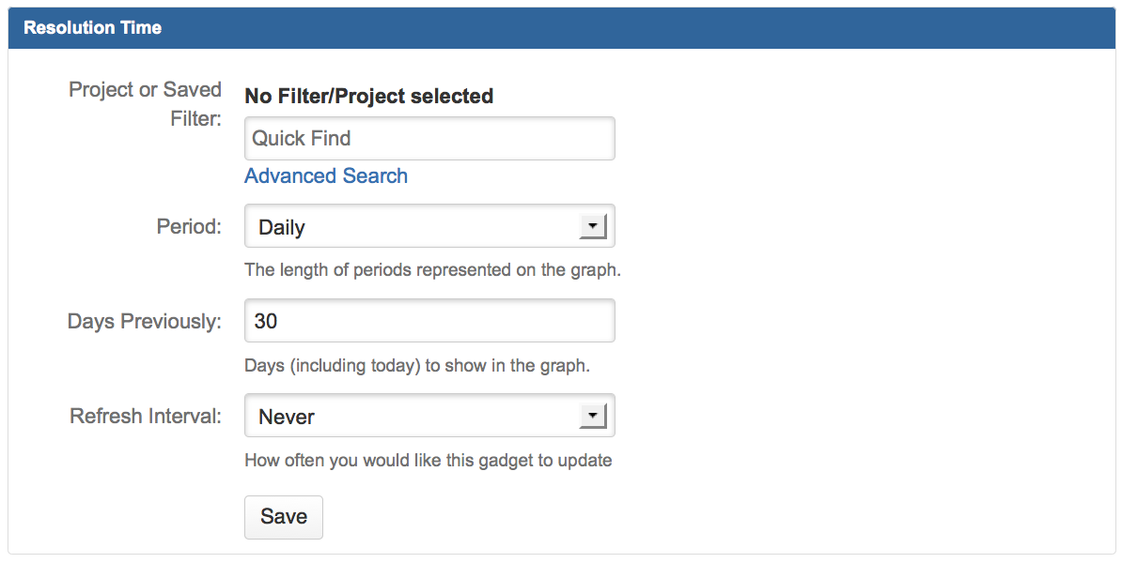Click the Quick Find search field
1122x563 pixels.
[429, 139]
